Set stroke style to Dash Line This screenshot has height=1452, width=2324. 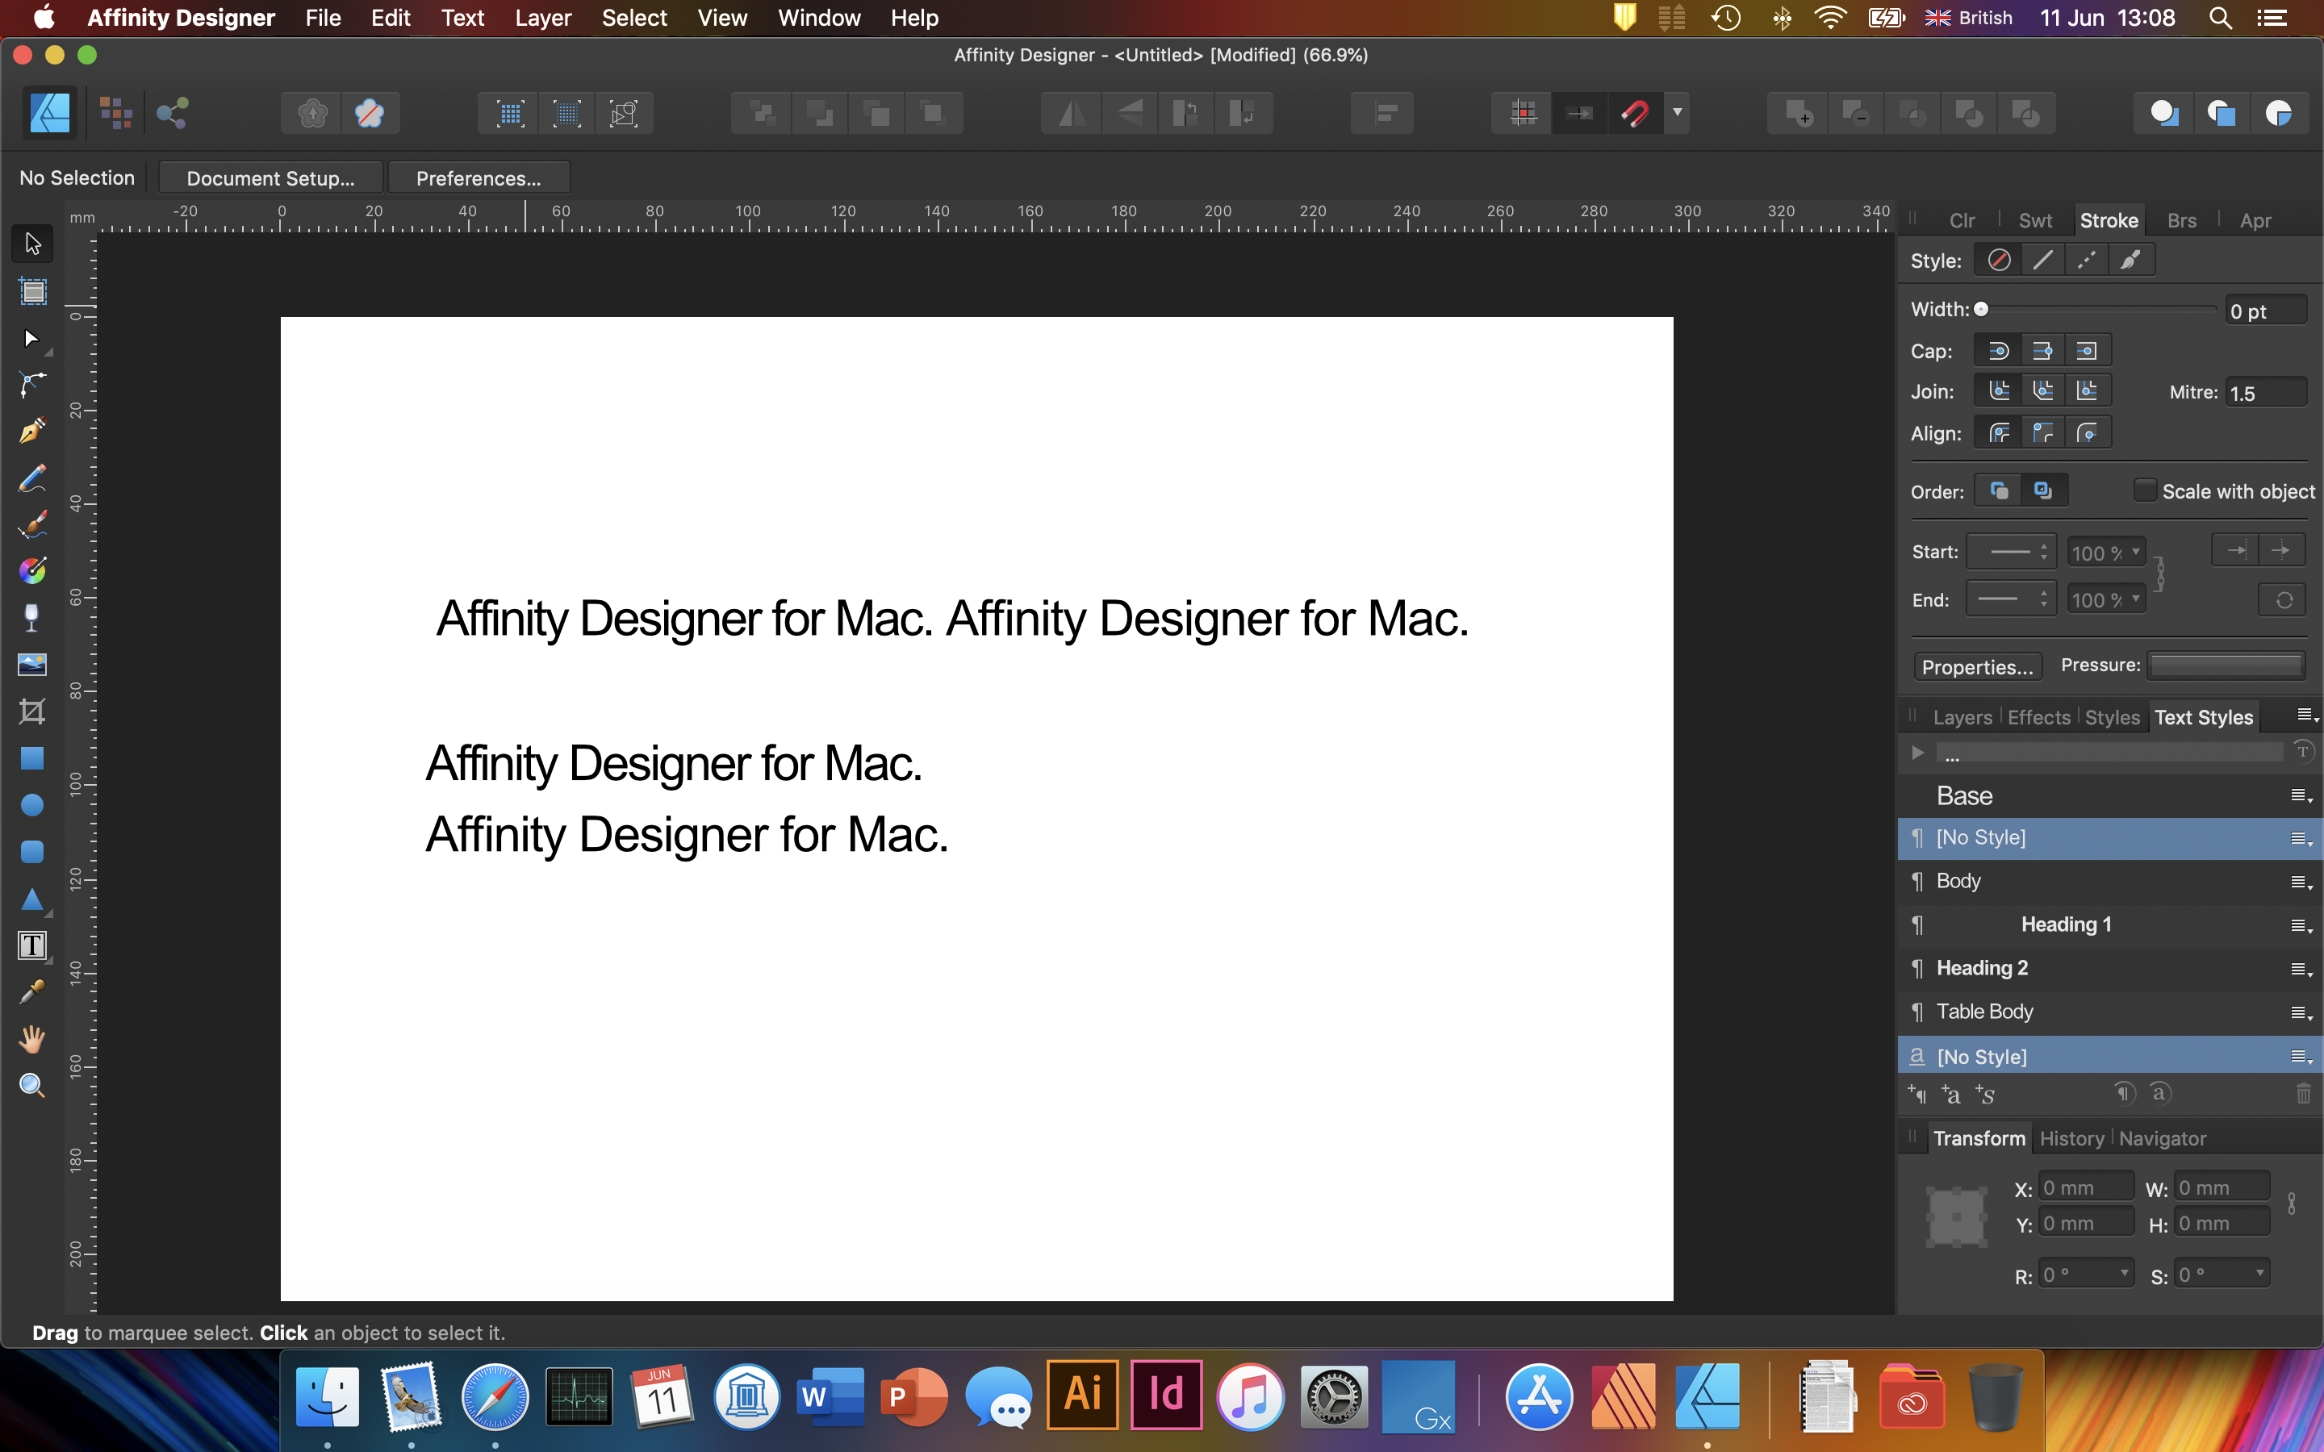(x=2087, y=261)
